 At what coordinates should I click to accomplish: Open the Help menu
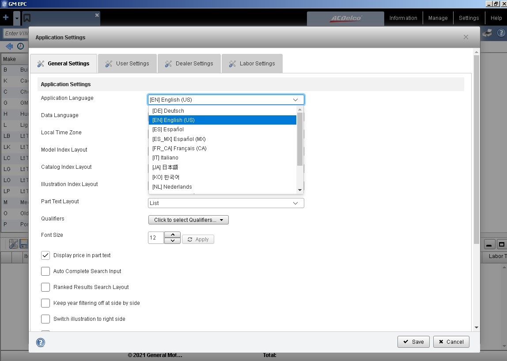(x=496, y=18)
